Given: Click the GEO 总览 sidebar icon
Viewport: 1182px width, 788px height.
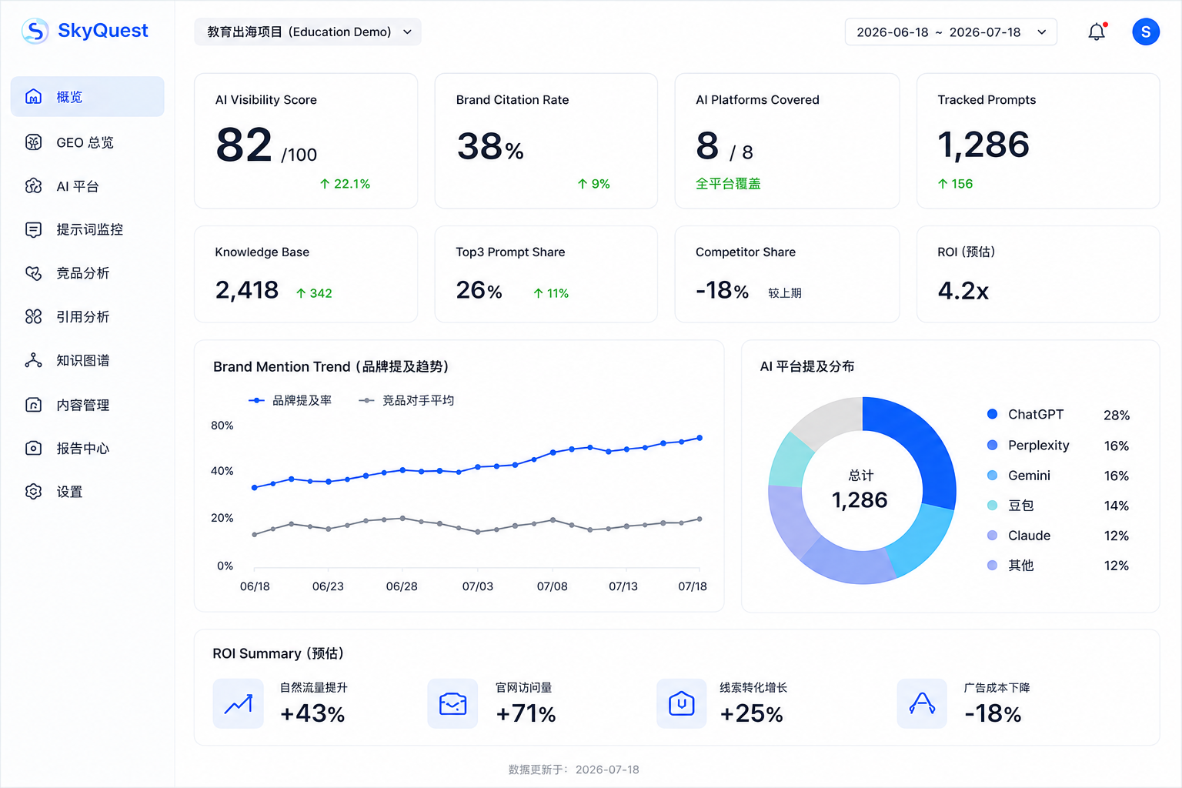Looking at the screenshot, I should tap(33, 142).
